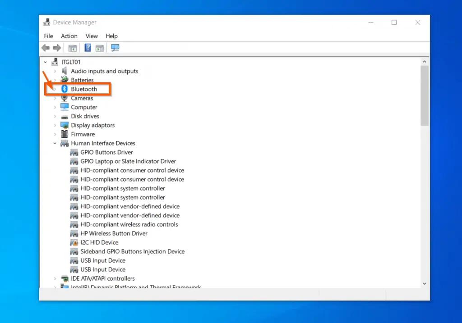Click the IDE ATA/ATAPI controllers icon
Image resolution: width=462 pixels, height=323 pixels.
[64, 278]
